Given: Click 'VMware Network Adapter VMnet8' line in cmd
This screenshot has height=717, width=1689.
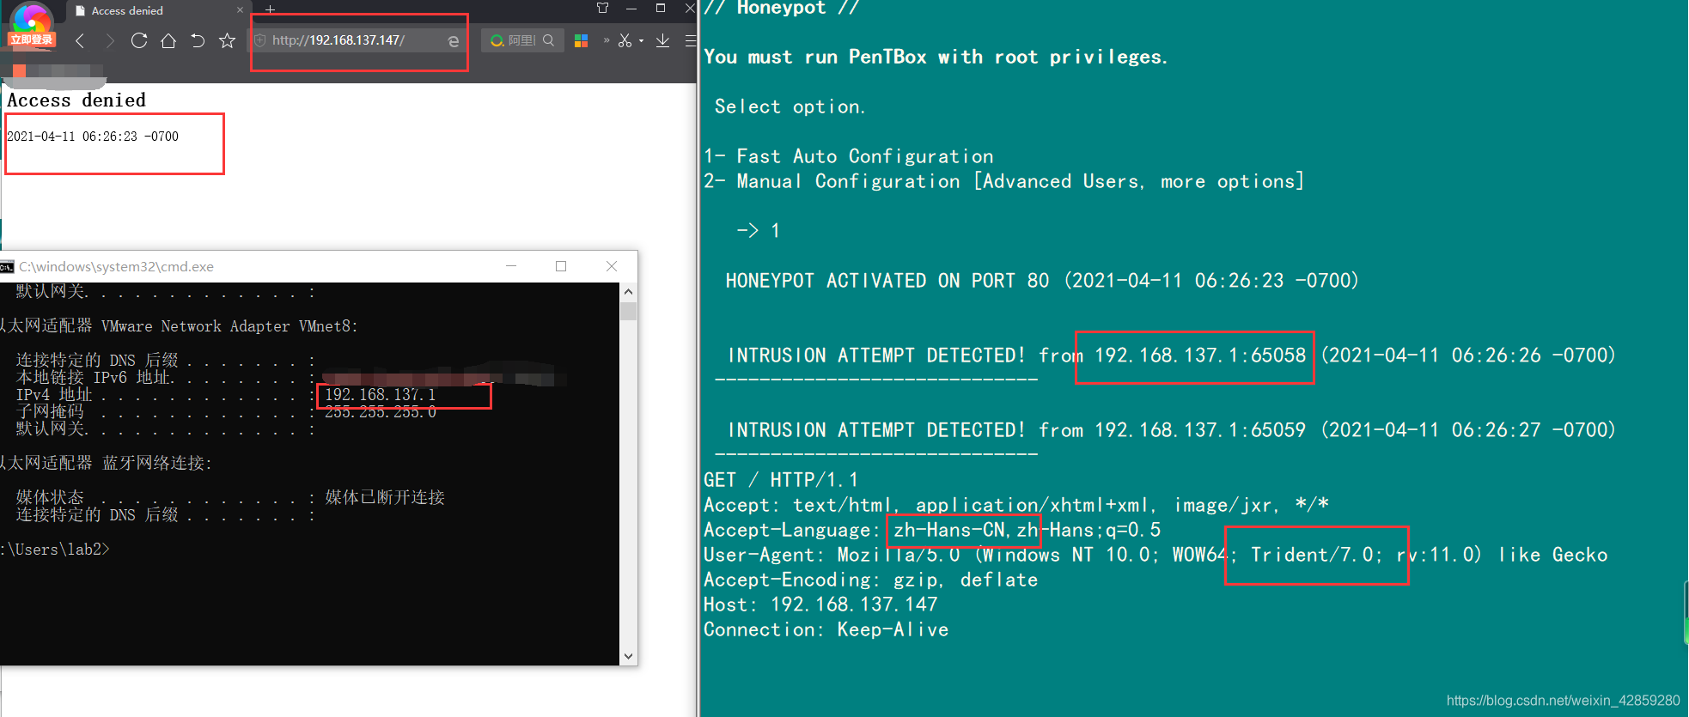Looking at the screenshot, I should [x=229, y=326].
